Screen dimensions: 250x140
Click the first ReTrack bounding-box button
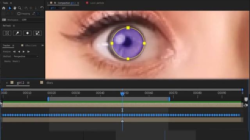point(7,33)
